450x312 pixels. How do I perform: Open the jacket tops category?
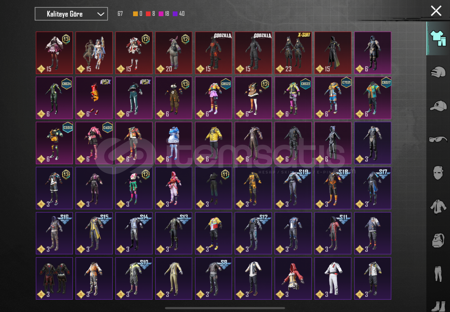click(x=438, y=207)
